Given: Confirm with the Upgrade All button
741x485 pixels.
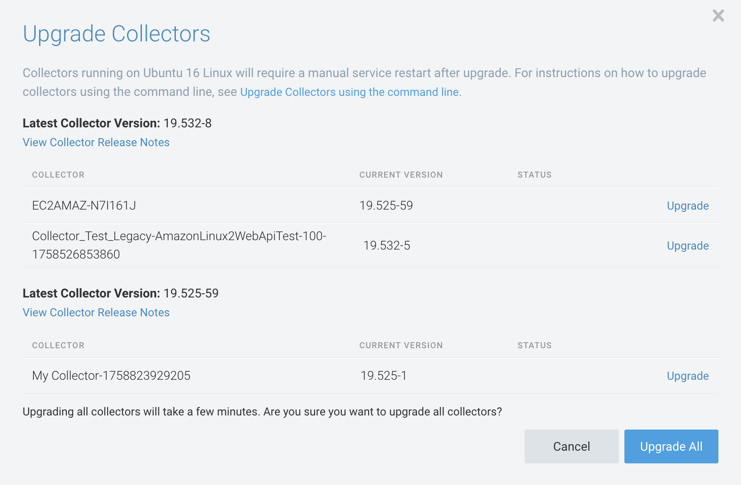Looking at the screenshot, I should point(671,446).
